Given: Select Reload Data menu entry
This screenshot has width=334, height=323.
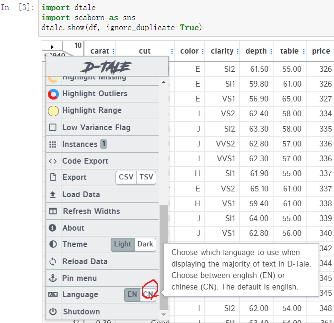Looking at the screenshot, I should click(102, 261).
